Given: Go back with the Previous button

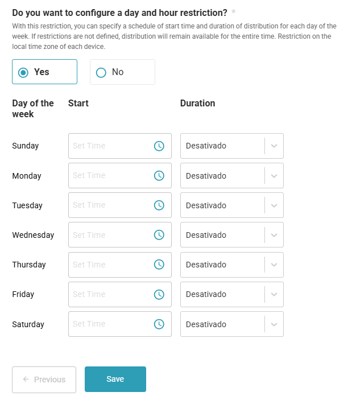Looking at the screenshot, I should [44, 379].
